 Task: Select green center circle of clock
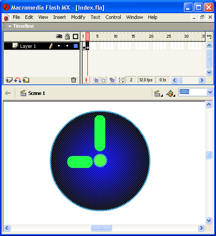[100, 160]
